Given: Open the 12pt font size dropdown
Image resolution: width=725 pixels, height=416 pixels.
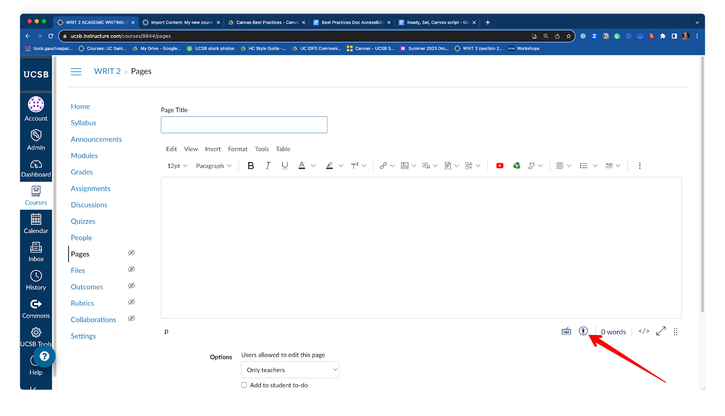Looking at the screenshot, I should click(177, 166).
